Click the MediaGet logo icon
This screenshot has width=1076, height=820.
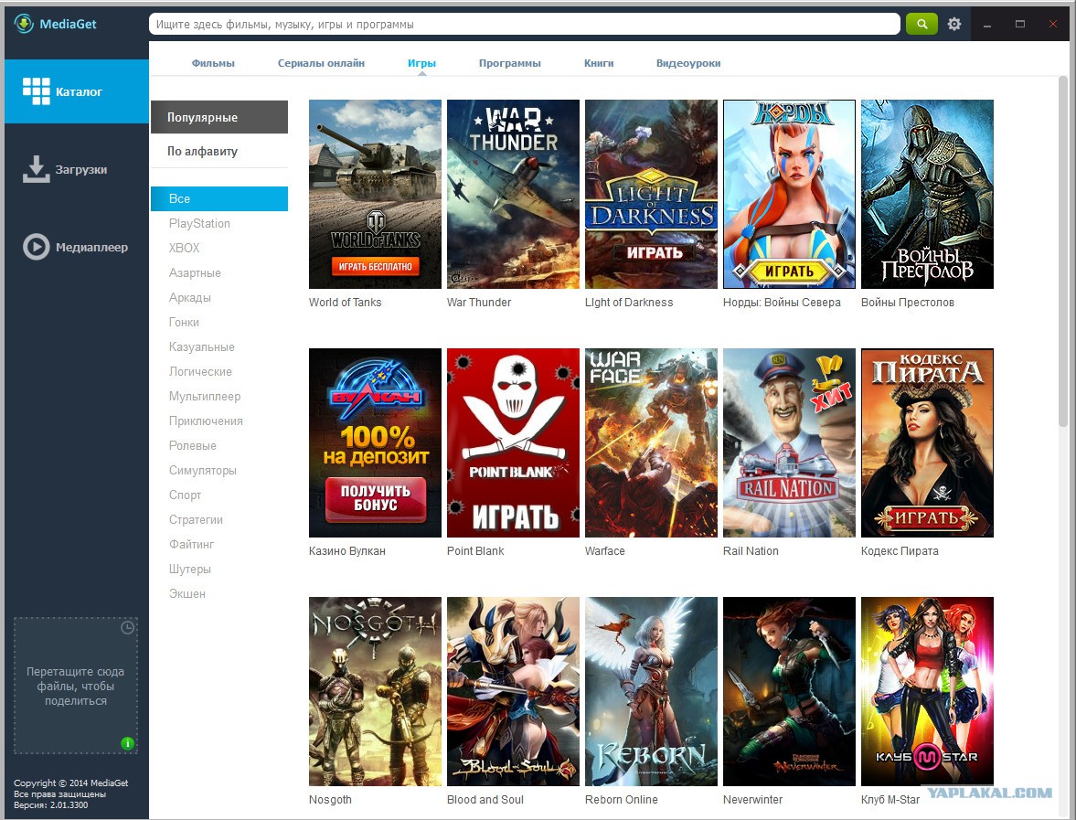24,24
